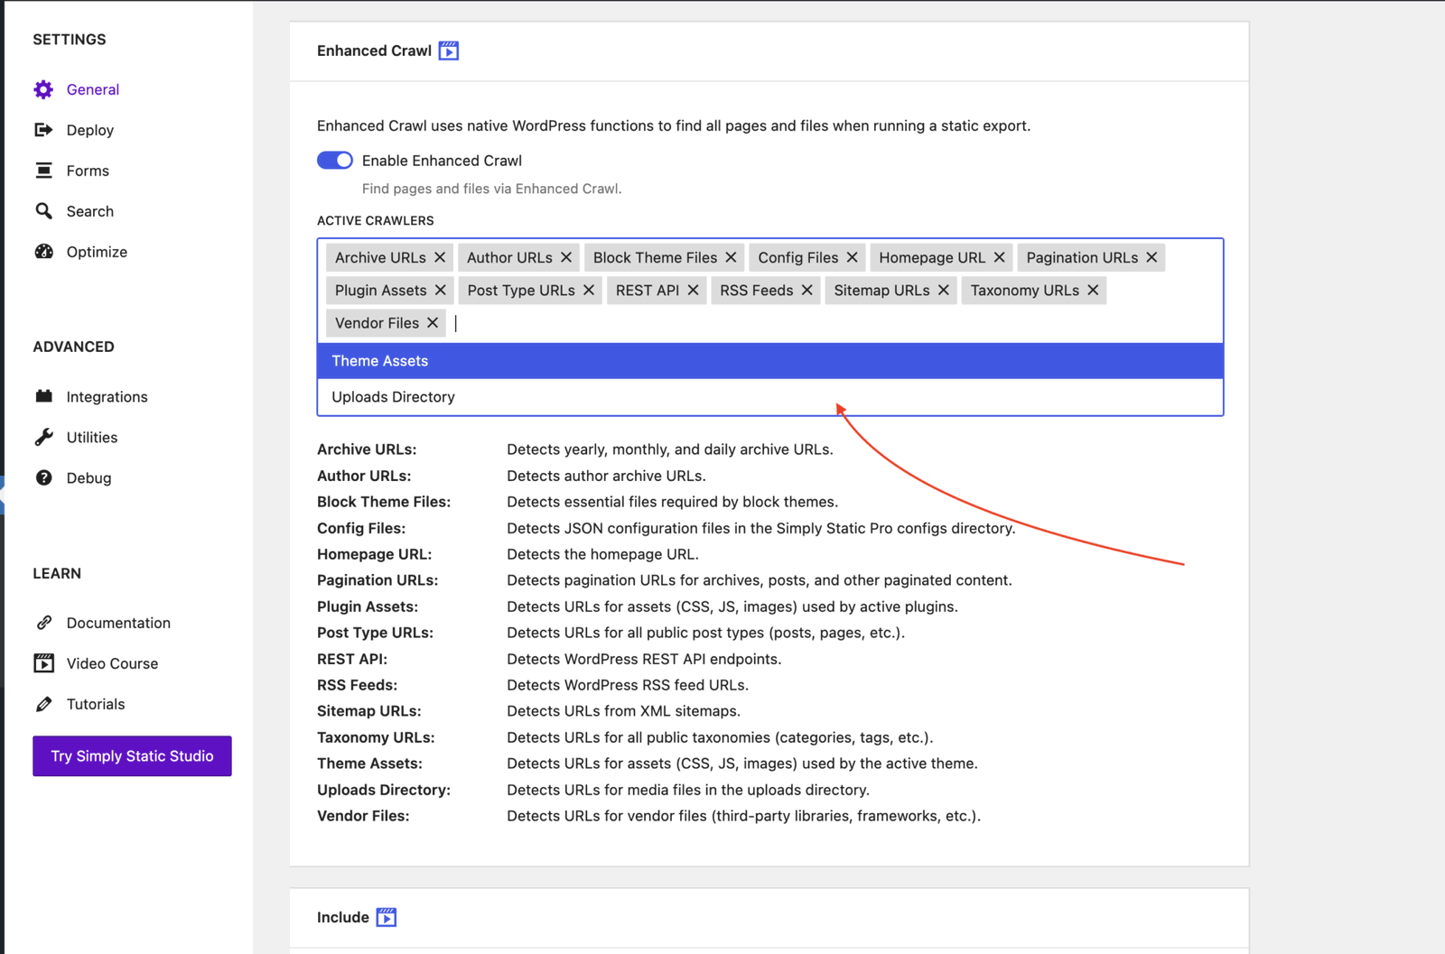Play the Enhanced Crawl video tutorial icon
1445x954 pixels.
[x=449, y=51]
